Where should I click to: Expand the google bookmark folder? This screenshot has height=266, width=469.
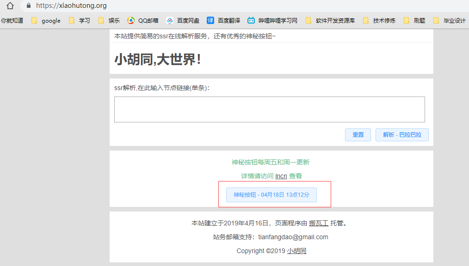(x=46, y=20)
